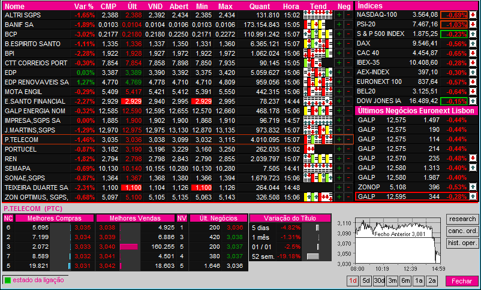Click the plus buy icon for REN
Viewport: 481px width, 290px height.
(339, 159)
